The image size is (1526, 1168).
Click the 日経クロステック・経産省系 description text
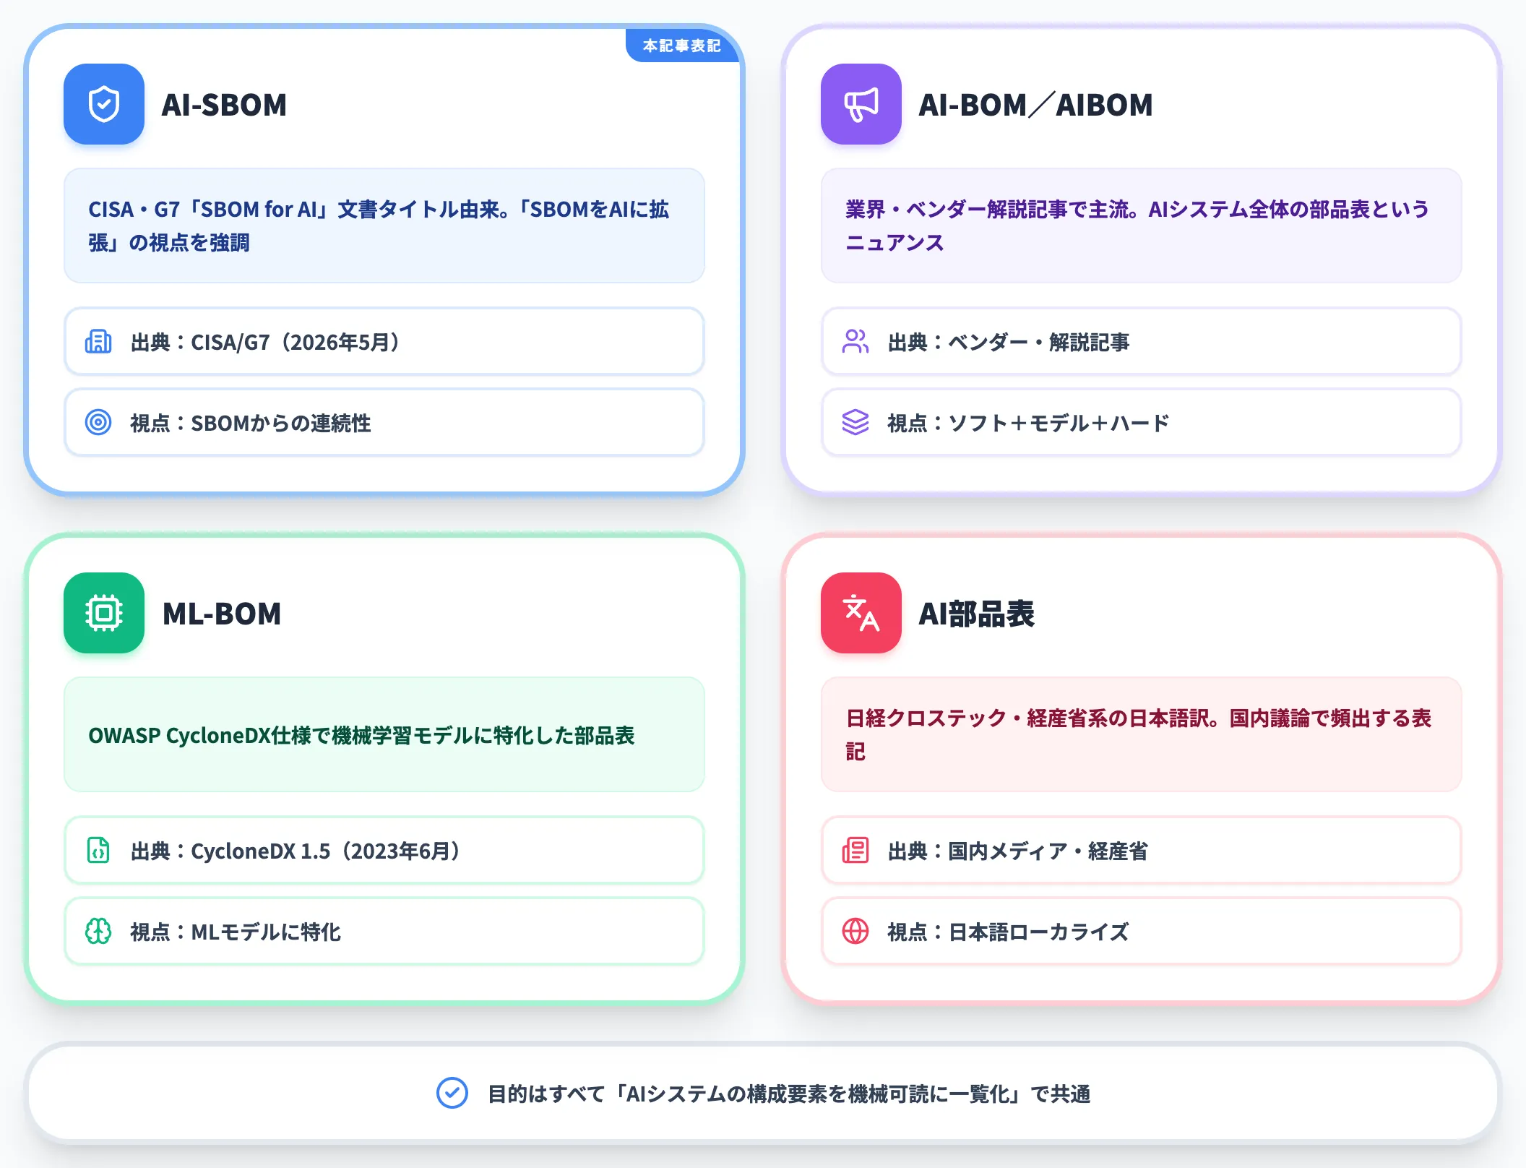1139,734
